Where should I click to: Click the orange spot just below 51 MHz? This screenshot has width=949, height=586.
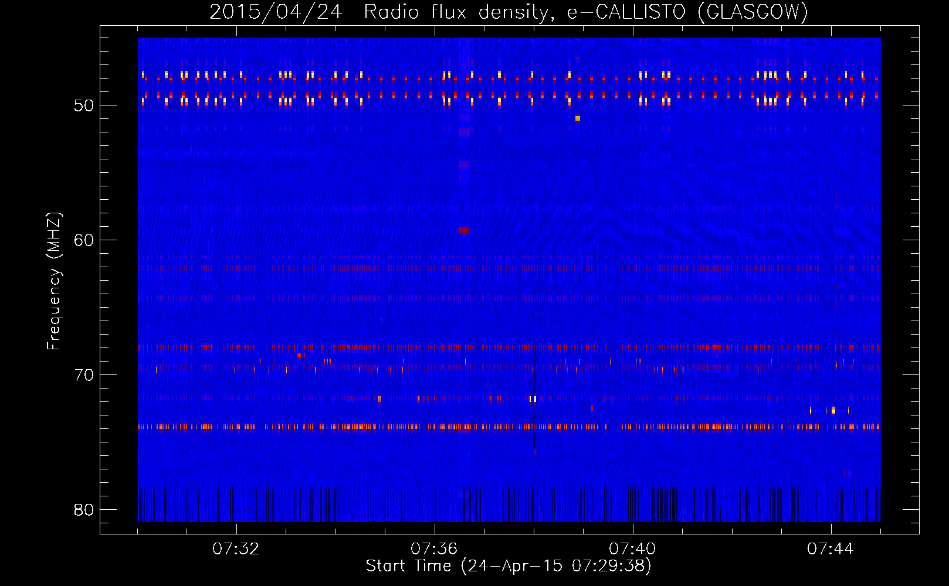(578, 118)
